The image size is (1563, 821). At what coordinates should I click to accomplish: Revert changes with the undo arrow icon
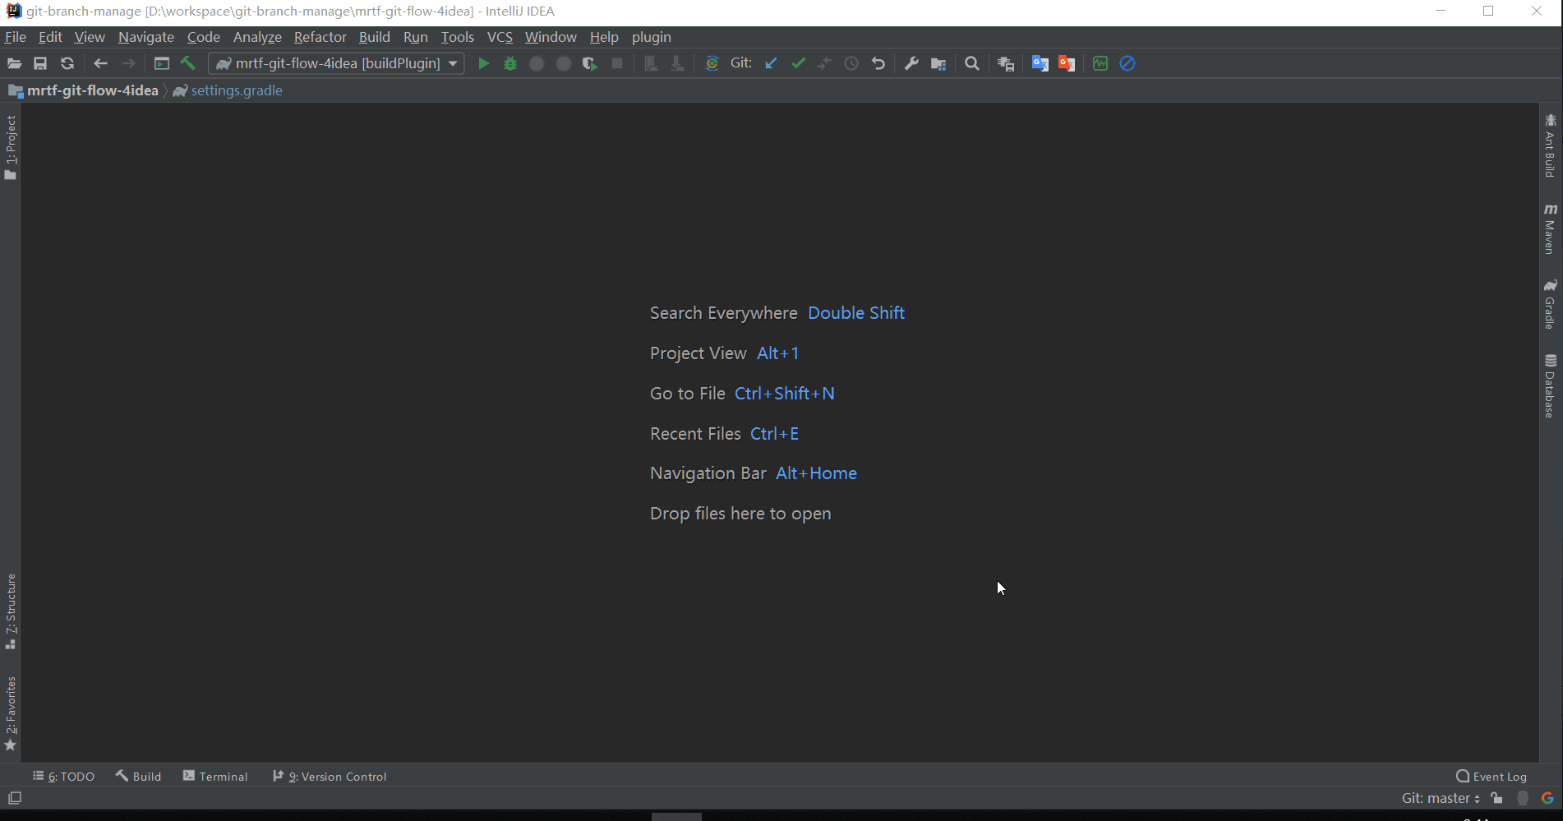[878, 63]
